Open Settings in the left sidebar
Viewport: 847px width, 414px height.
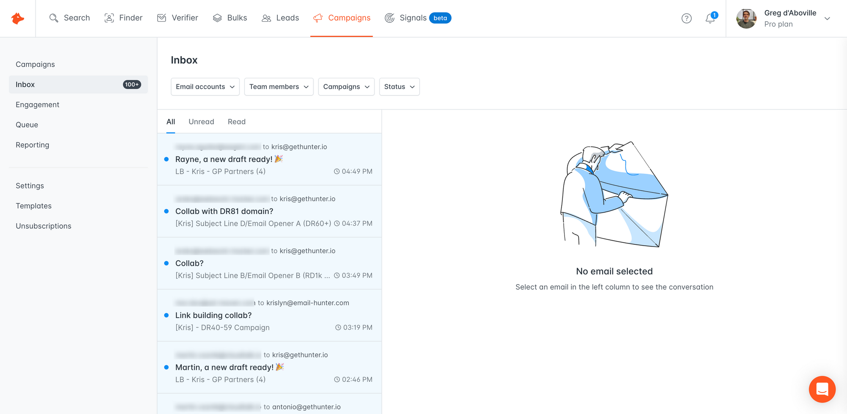pyautogui.click(x=30, y=186)
